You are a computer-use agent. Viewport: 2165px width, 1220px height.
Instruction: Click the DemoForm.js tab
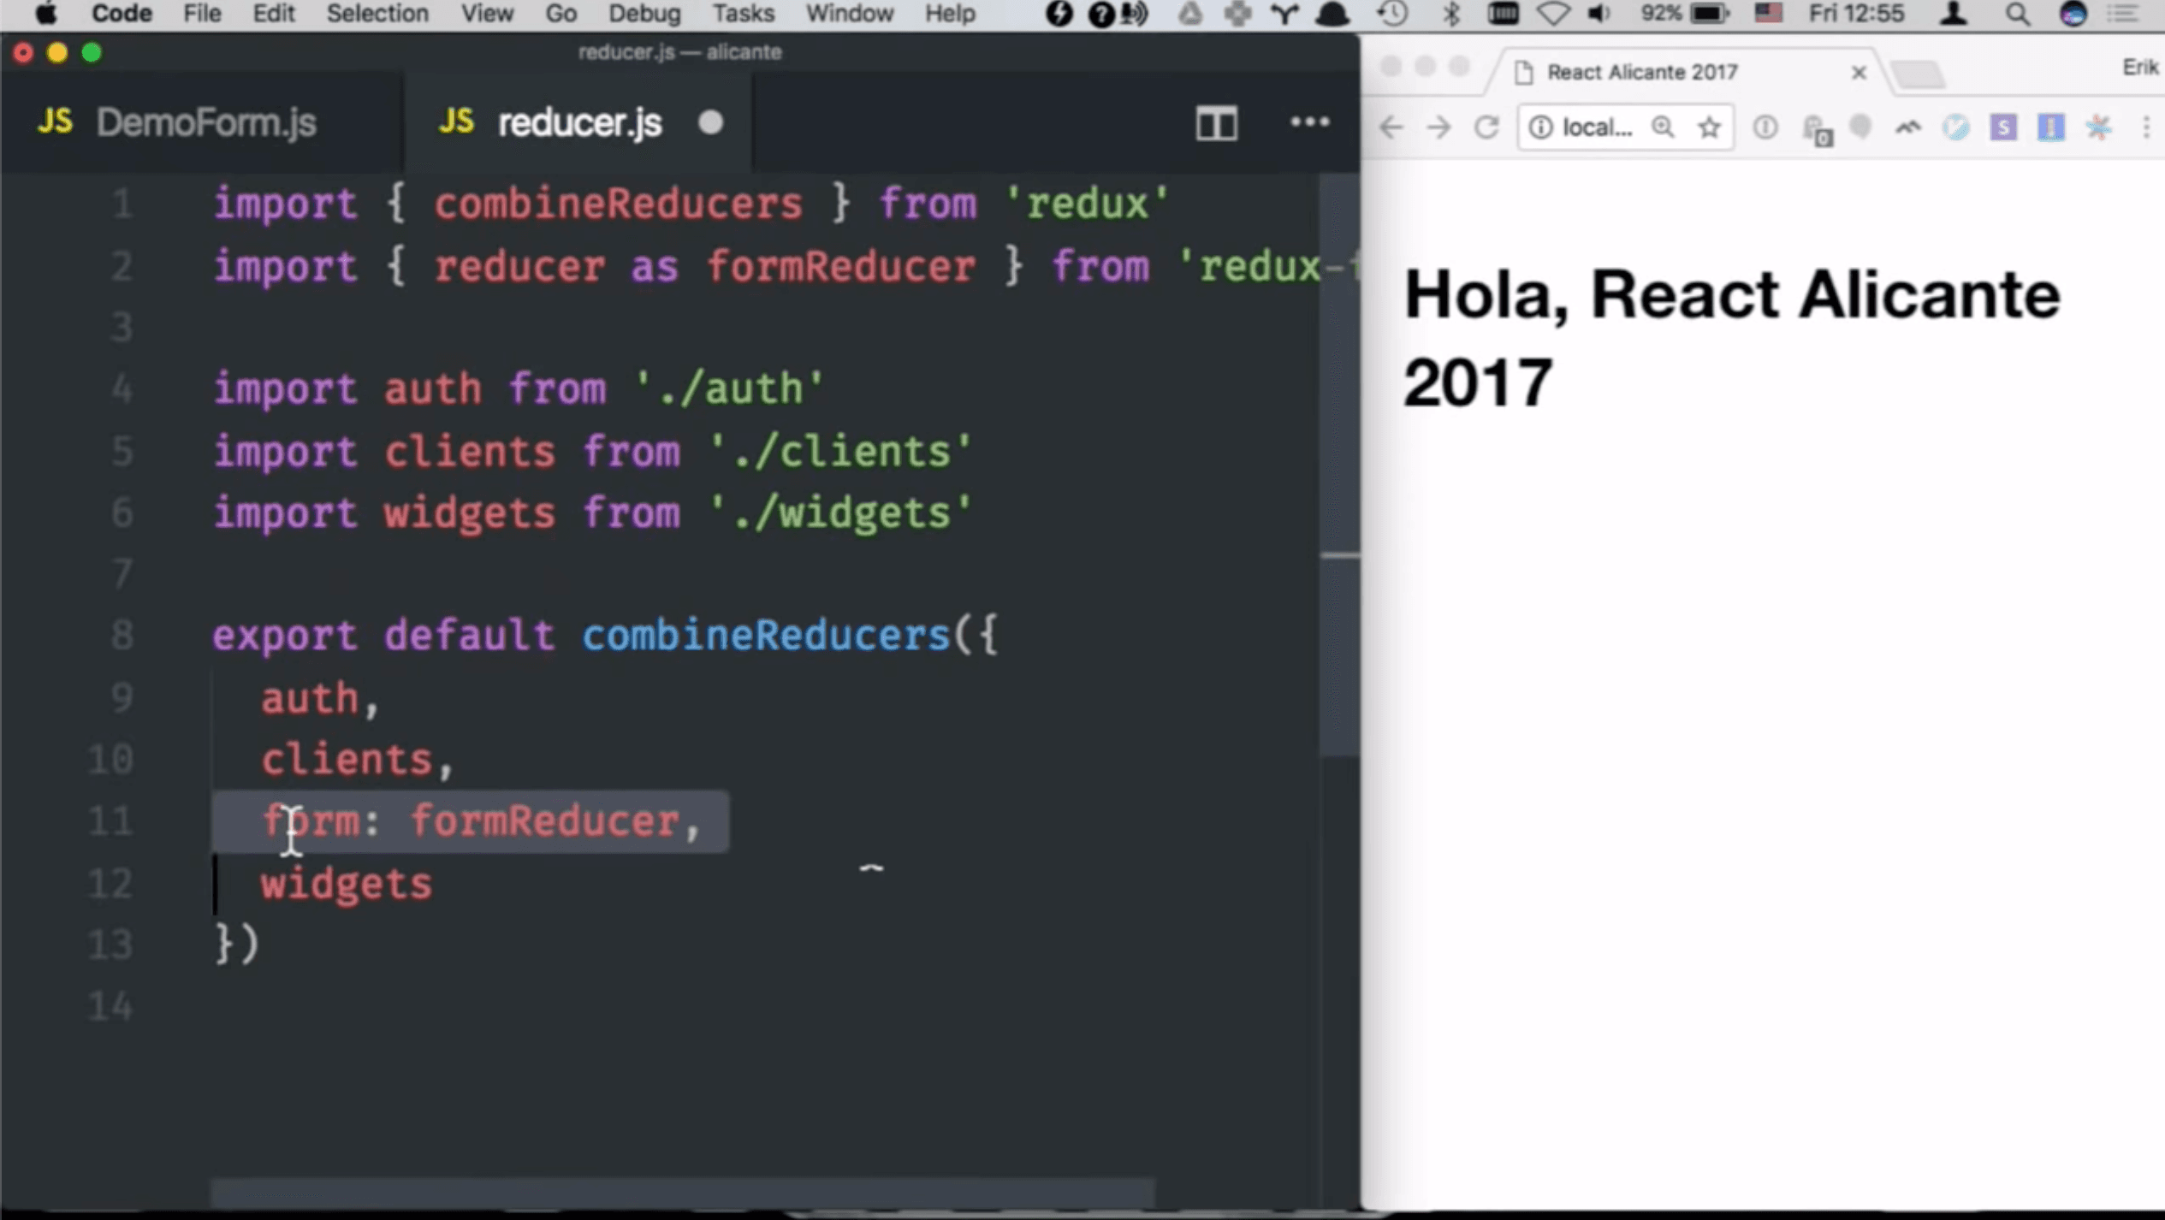(x=207, y=121)
